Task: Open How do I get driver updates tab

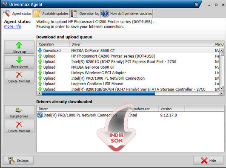Action: [x=126, y=14]
